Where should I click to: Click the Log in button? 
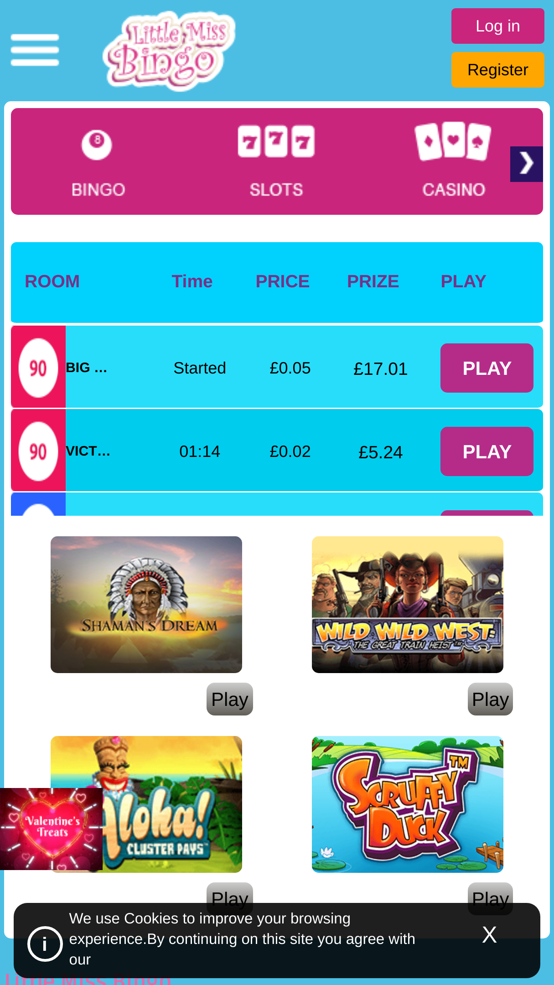coord(498,26)
